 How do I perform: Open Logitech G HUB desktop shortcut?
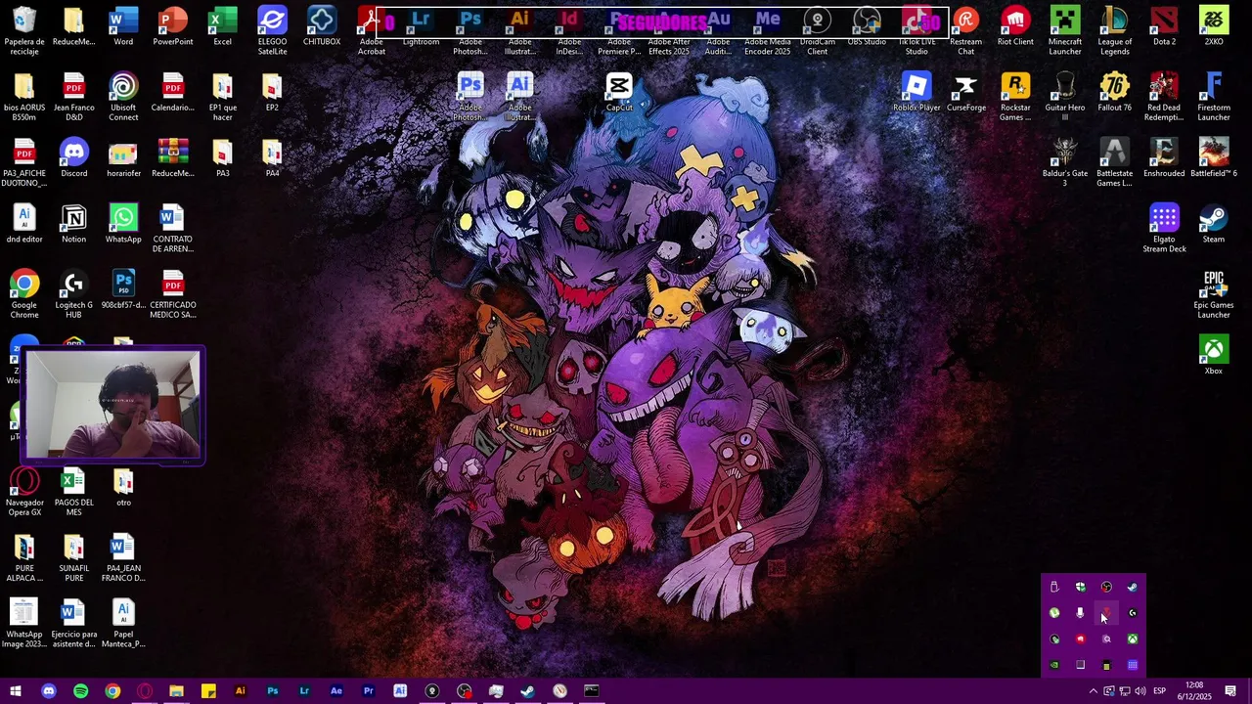pyautogui.click(x=73, y=293)
